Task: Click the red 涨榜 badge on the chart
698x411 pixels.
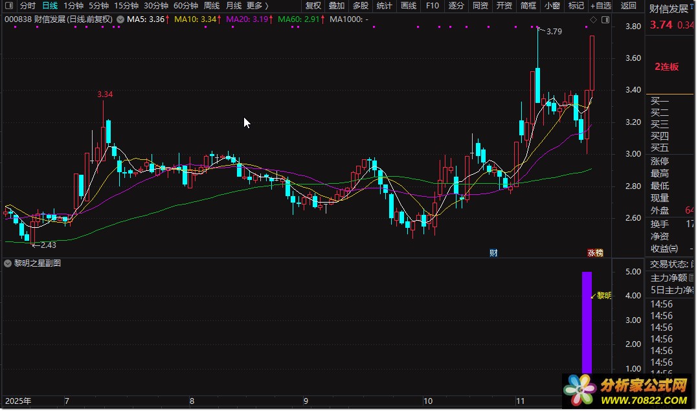Action: click(x=594, y=252)
